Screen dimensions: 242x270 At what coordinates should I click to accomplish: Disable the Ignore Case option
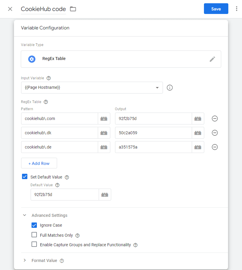(x=34, y=225)
